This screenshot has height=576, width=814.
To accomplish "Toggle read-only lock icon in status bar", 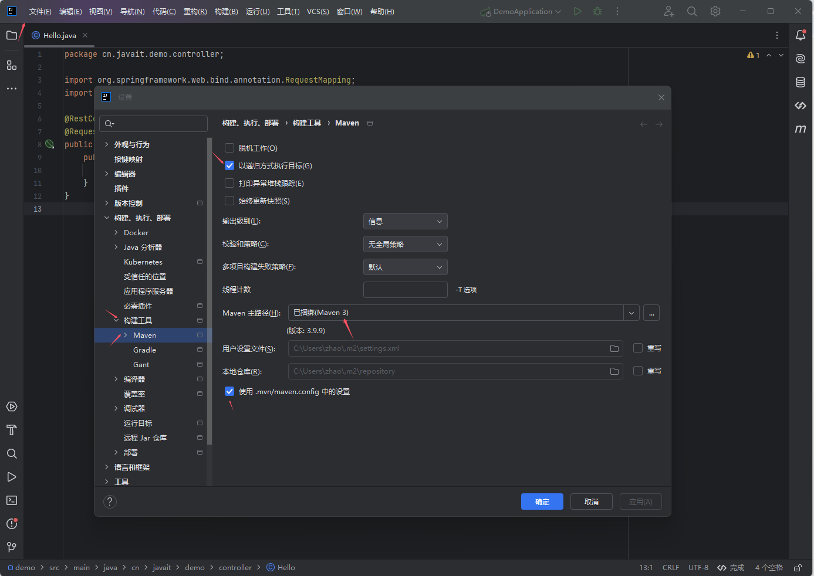I will tap(798, 568).
